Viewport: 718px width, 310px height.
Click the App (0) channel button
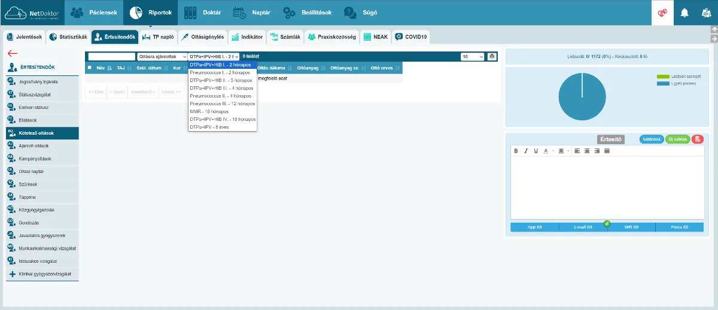(x=534, y=227)
